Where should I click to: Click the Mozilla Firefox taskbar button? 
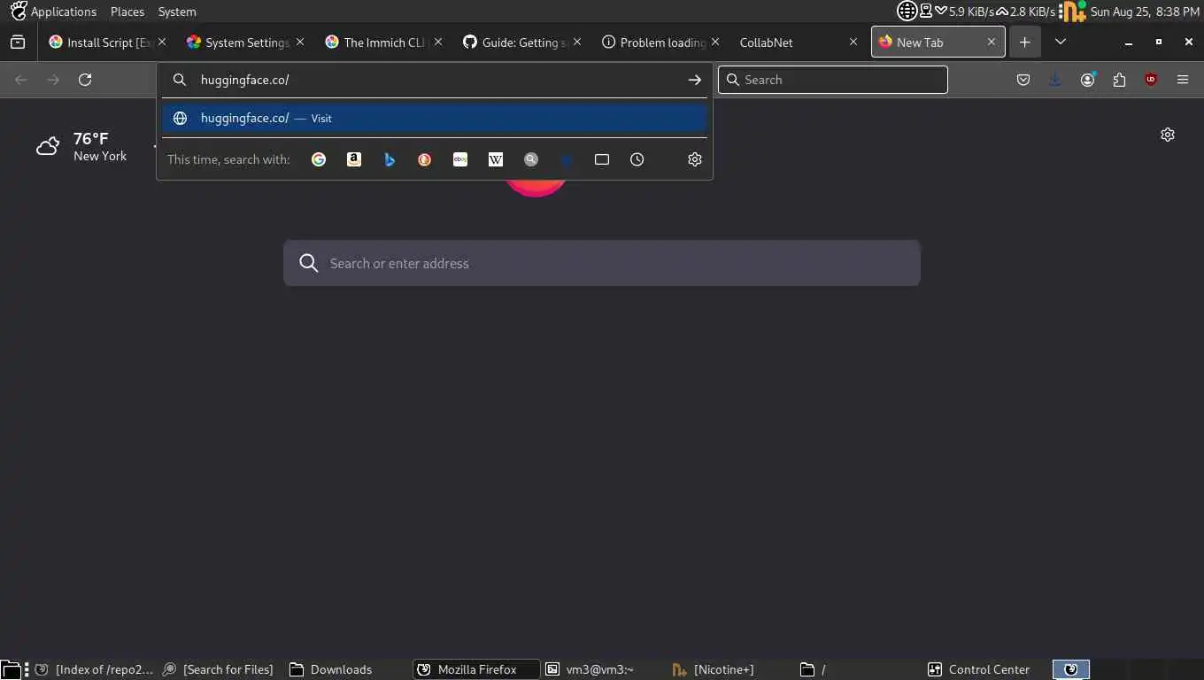pyautogui.click(x=476, y=669)
